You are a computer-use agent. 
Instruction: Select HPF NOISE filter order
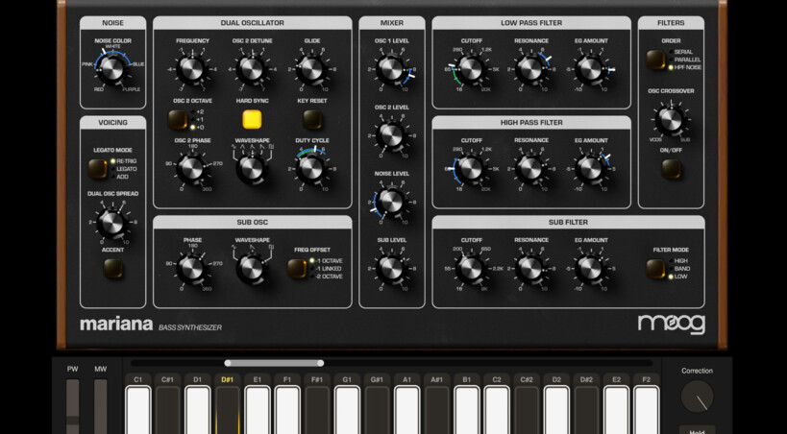[x=685, y=67]
